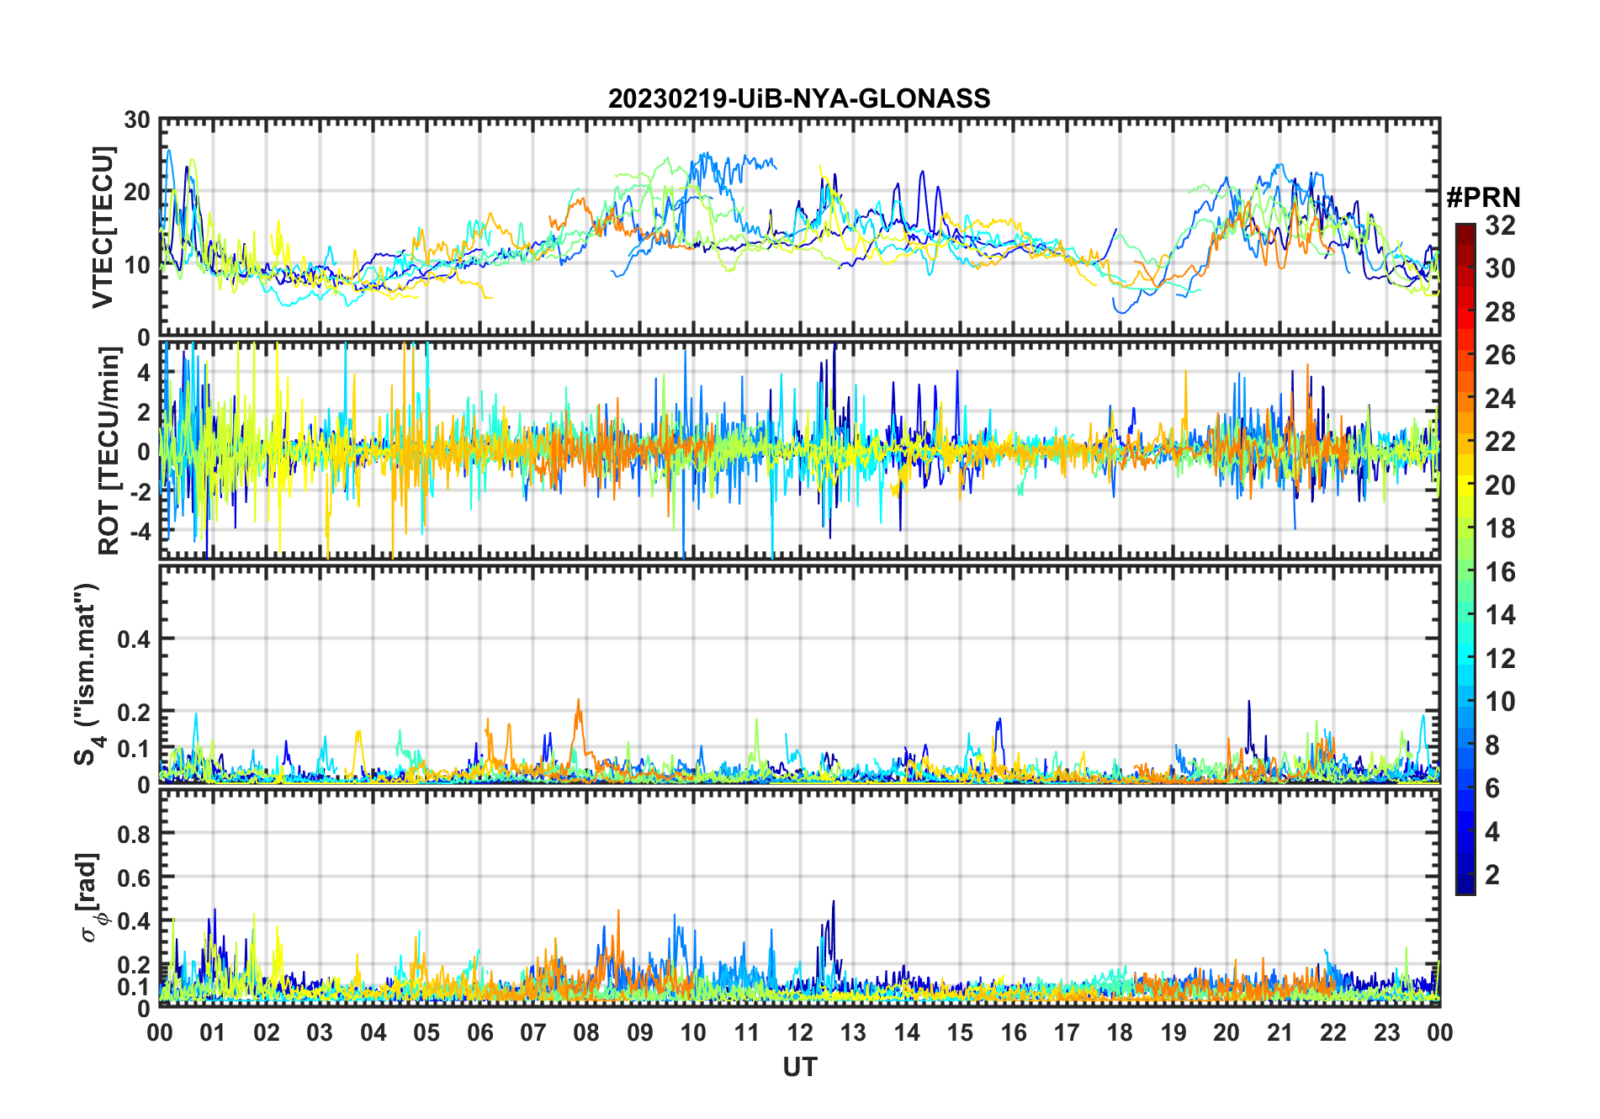The width and height of the screenshot is (1600, 1119).
Task: Click the VTEC axis tick label 20
Action: point(137,193)
